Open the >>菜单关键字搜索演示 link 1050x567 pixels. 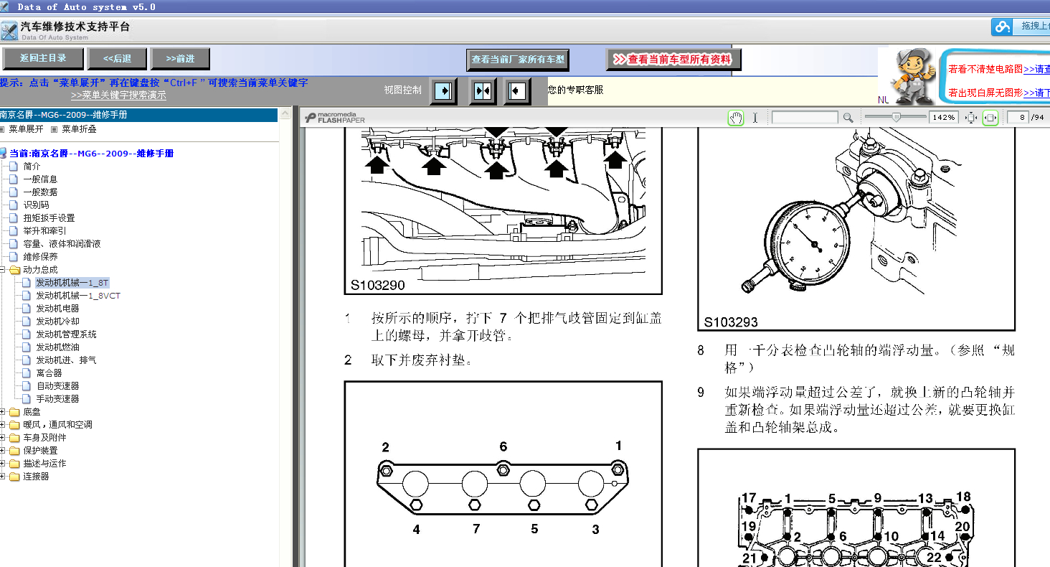[x=118, y=95]
